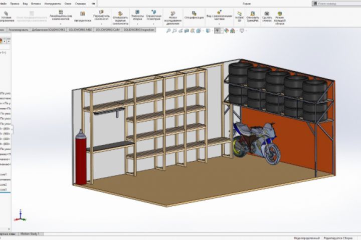Image resolution: width=361 pixels, height=240 pixels.
Task: Open the Motion Study 1 tab
Action: (x=30, y=234)
